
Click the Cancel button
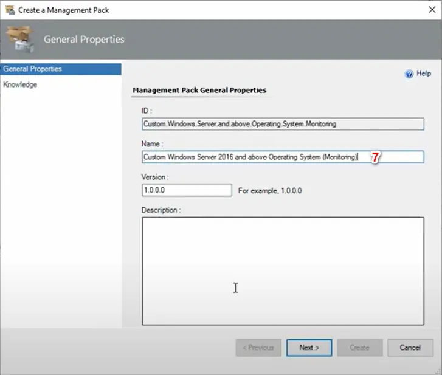pyautogui.click(x=410, y=348)
